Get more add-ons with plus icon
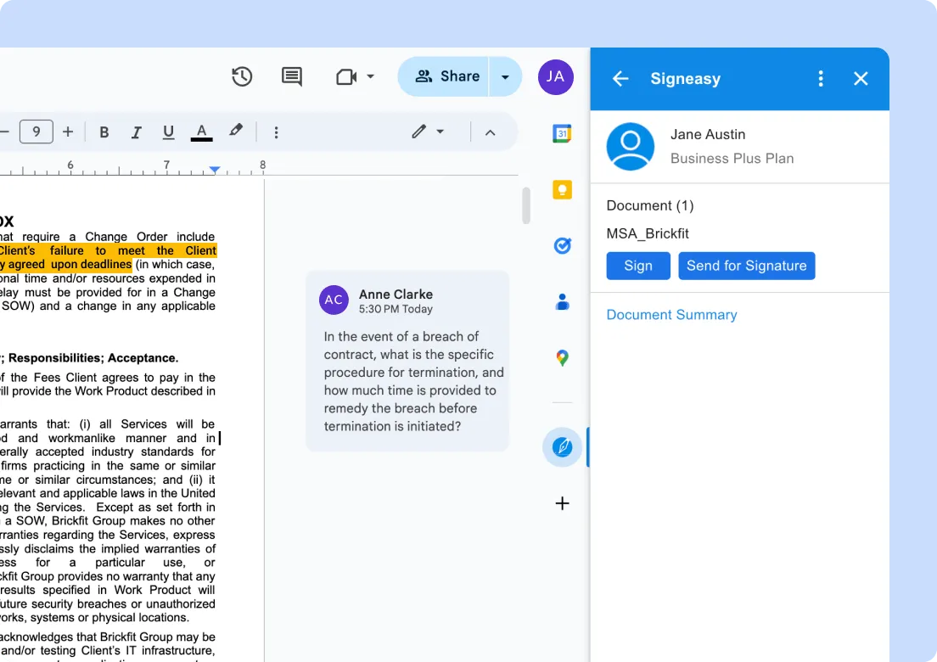This screenshot has width=937, height=662. pos(563,503)
